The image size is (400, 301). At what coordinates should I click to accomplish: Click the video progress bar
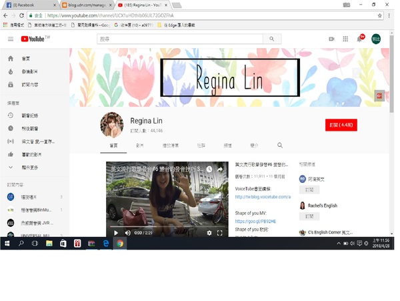click(167, 226)
